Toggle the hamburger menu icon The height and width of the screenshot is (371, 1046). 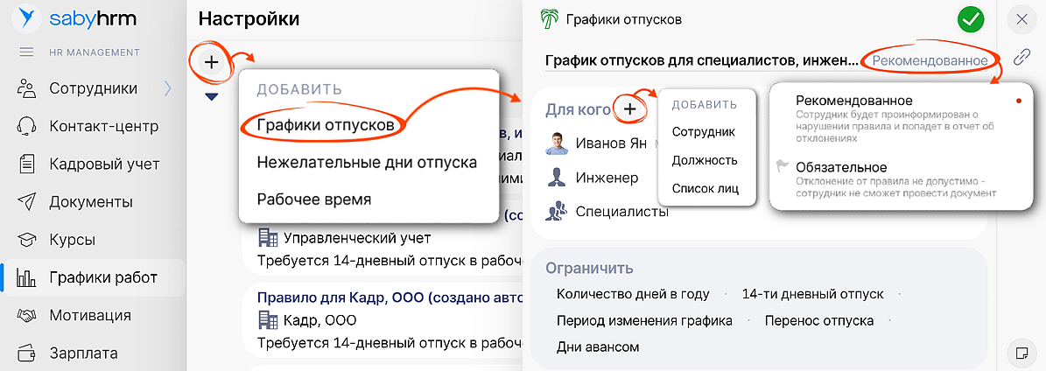click(26, 52)
